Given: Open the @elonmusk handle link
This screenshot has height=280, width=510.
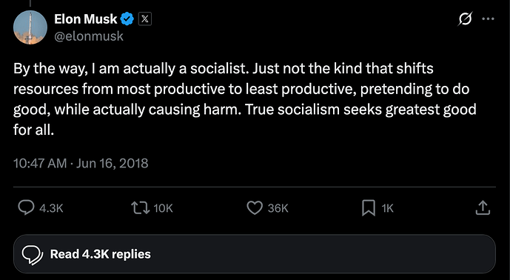Looking at the screenshot, I should (x=89, y=36).
